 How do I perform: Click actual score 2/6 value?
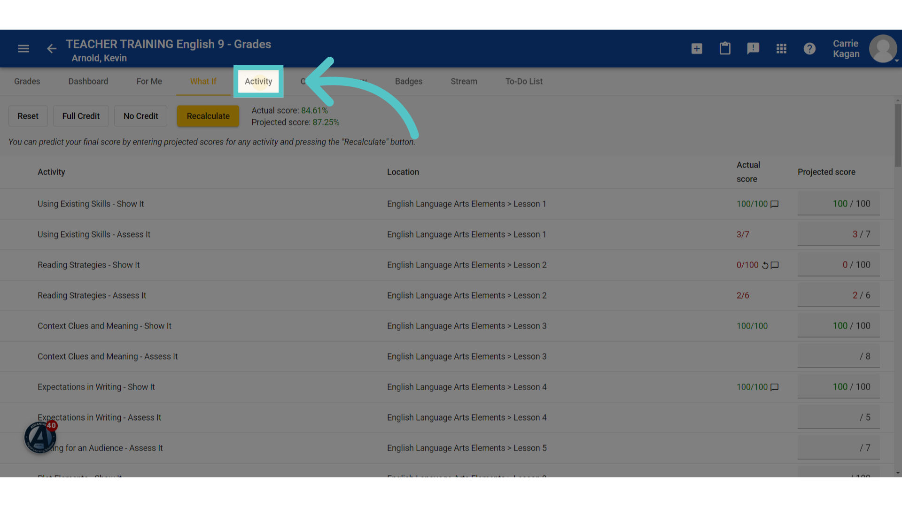pyautogui.click(x=743, y=296)
